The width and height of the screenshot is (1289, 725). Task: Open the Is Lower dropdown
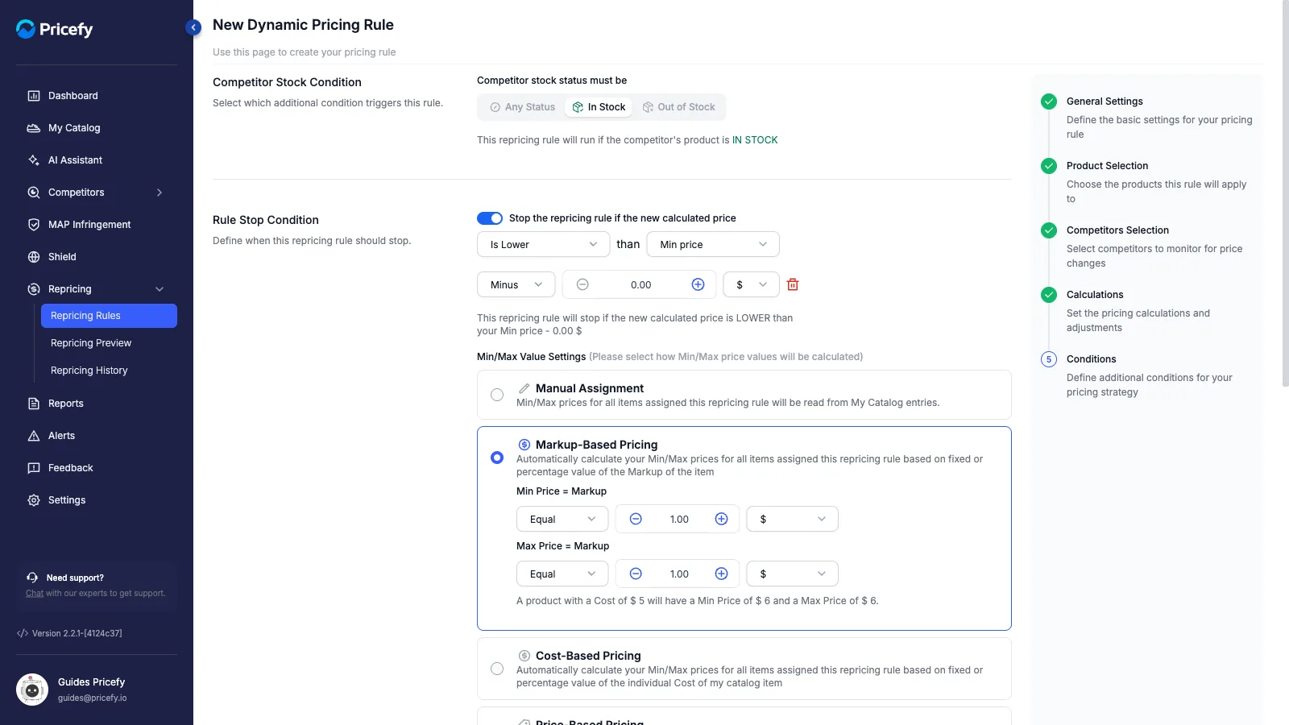[x=544, y=244]
